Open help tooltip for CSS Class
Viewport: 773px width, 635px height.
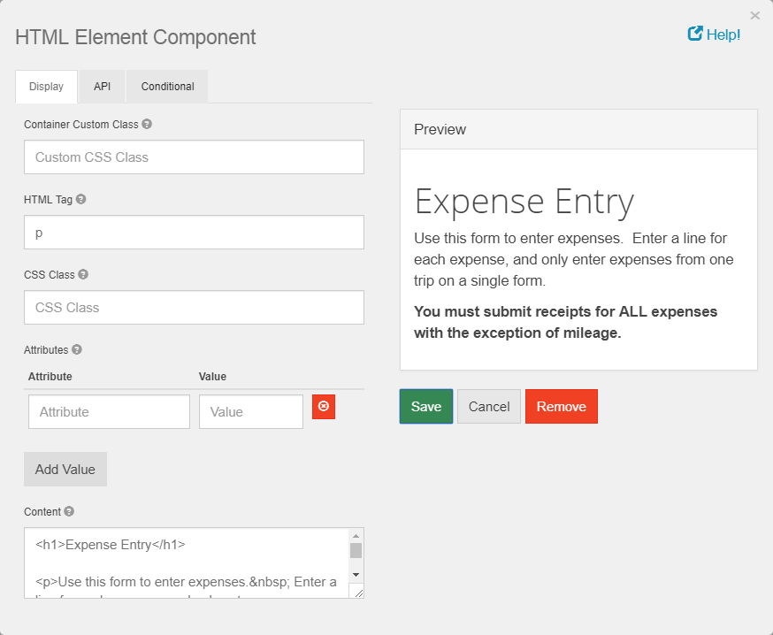point(82,274)
